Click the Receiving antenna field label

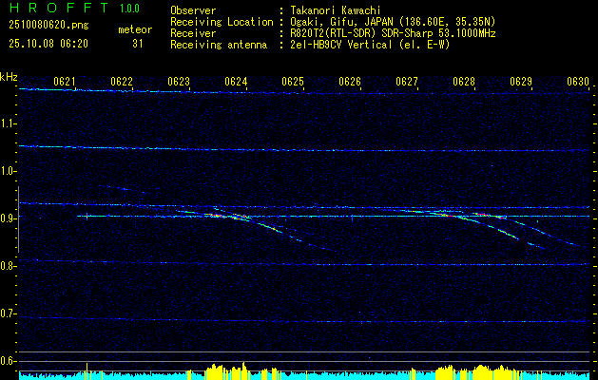[x=219, y=45]
